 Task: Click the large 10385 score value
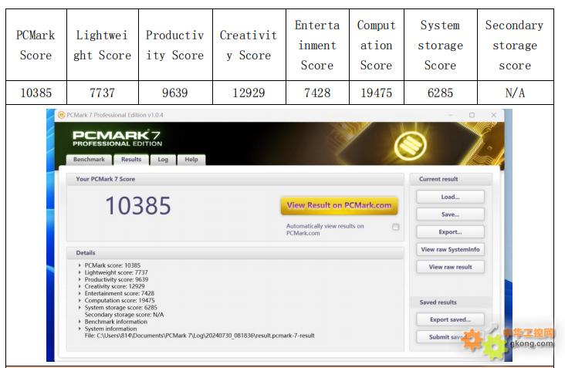click(x=138, y=206)
